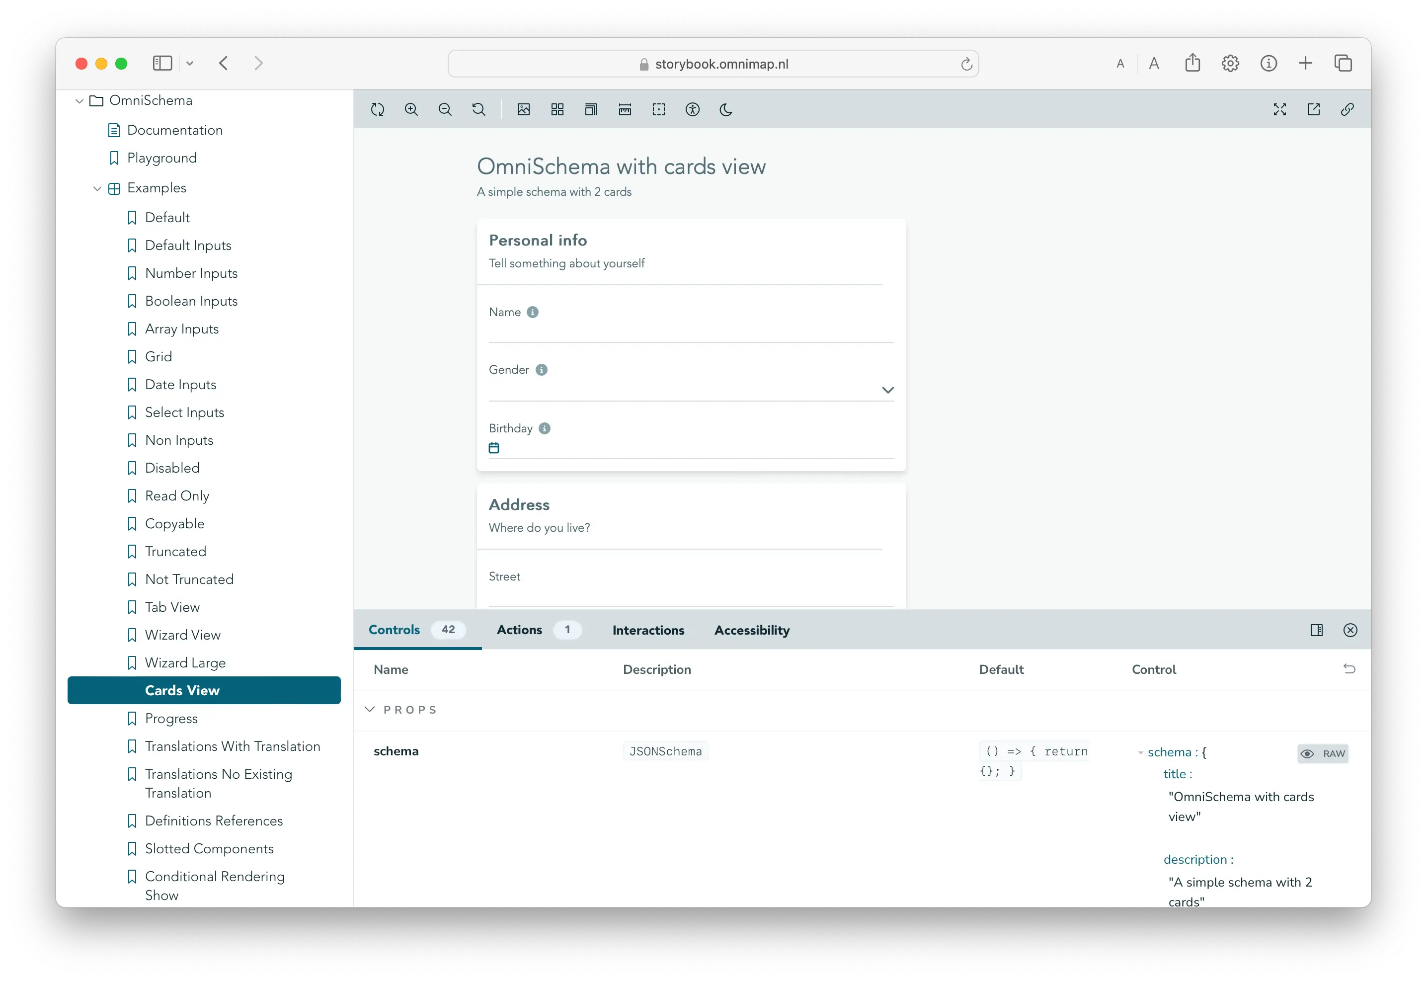Toggle the measure ruler tool
Screen dimensions: 1427x981
pyautogui.click(x=625, y=109)
